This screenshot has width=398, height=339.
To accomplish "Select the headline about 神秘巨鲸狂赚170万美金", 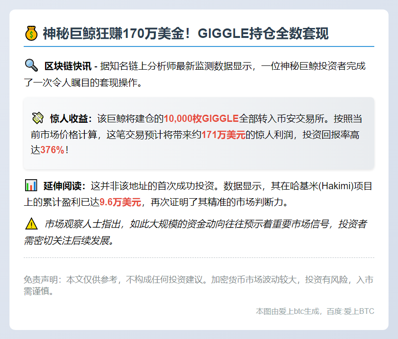I will coord(185,34).
